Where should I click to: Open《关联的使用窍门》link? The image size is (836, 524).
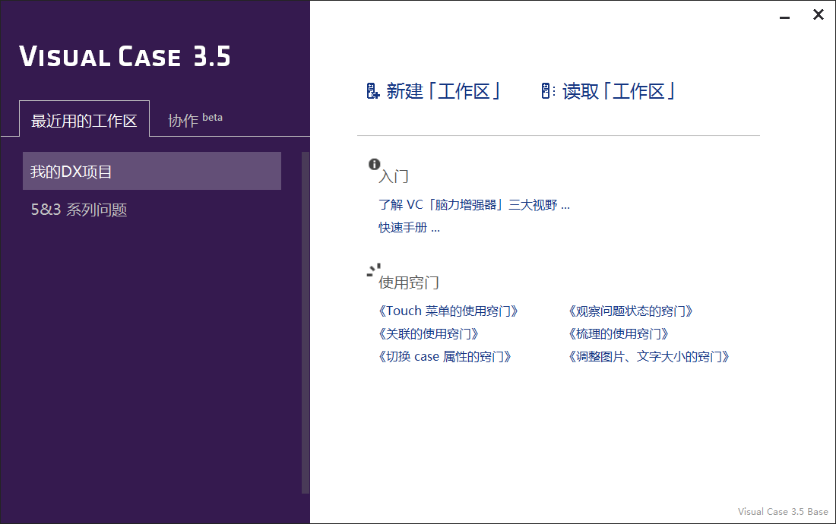point(428,334)
